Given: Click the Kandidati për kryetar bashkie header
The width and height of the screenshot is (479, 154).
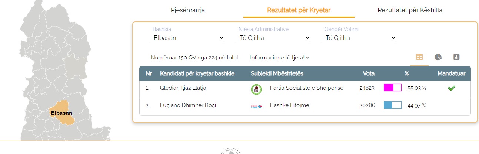Looking at the screenshot, I should 197,73.
